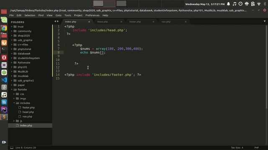Collapse the fisrtsite folder

pyautogui.click(x=12, y=90)
